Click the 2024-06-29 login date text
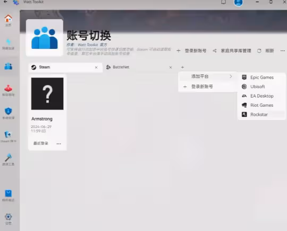The image size is (287, 231). click(41, 129)
